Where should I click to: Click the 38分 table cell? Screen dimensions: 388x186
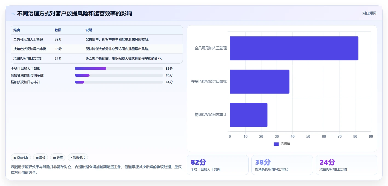click(58, 49)
